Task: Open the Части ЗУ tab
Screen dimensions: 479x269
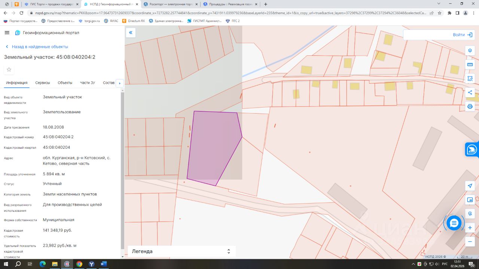Action: 88,83
